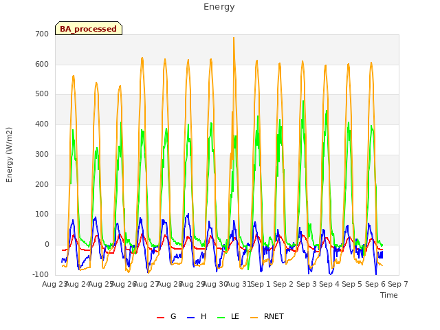Select the G legend label
Viewport: 440px width, 330px height.
(173, 316)
